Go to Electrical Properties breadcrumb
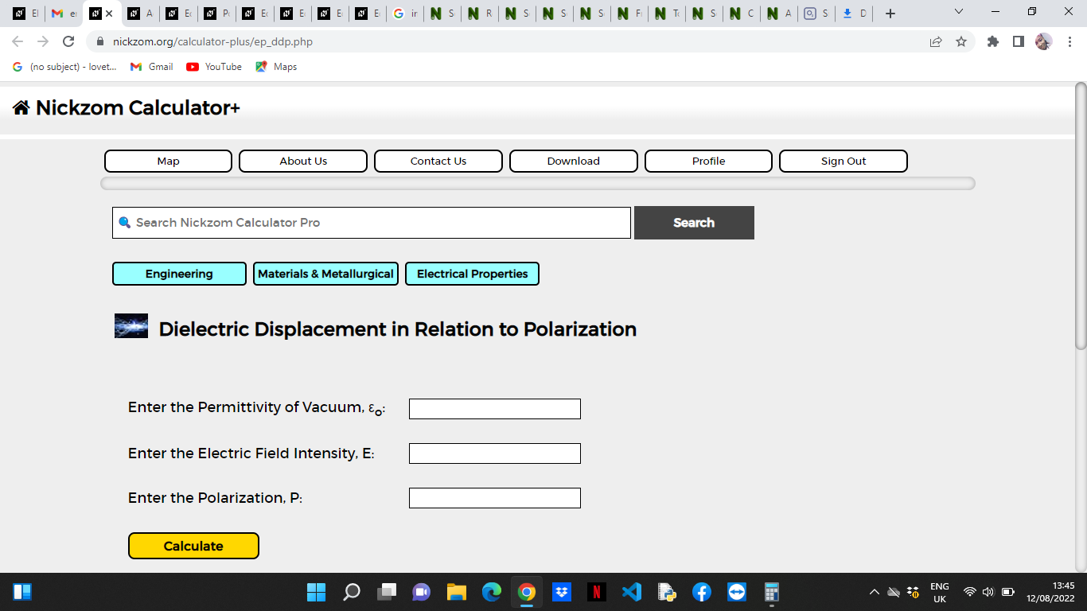This screenshot has height=611, width=1087. (472, 274)
